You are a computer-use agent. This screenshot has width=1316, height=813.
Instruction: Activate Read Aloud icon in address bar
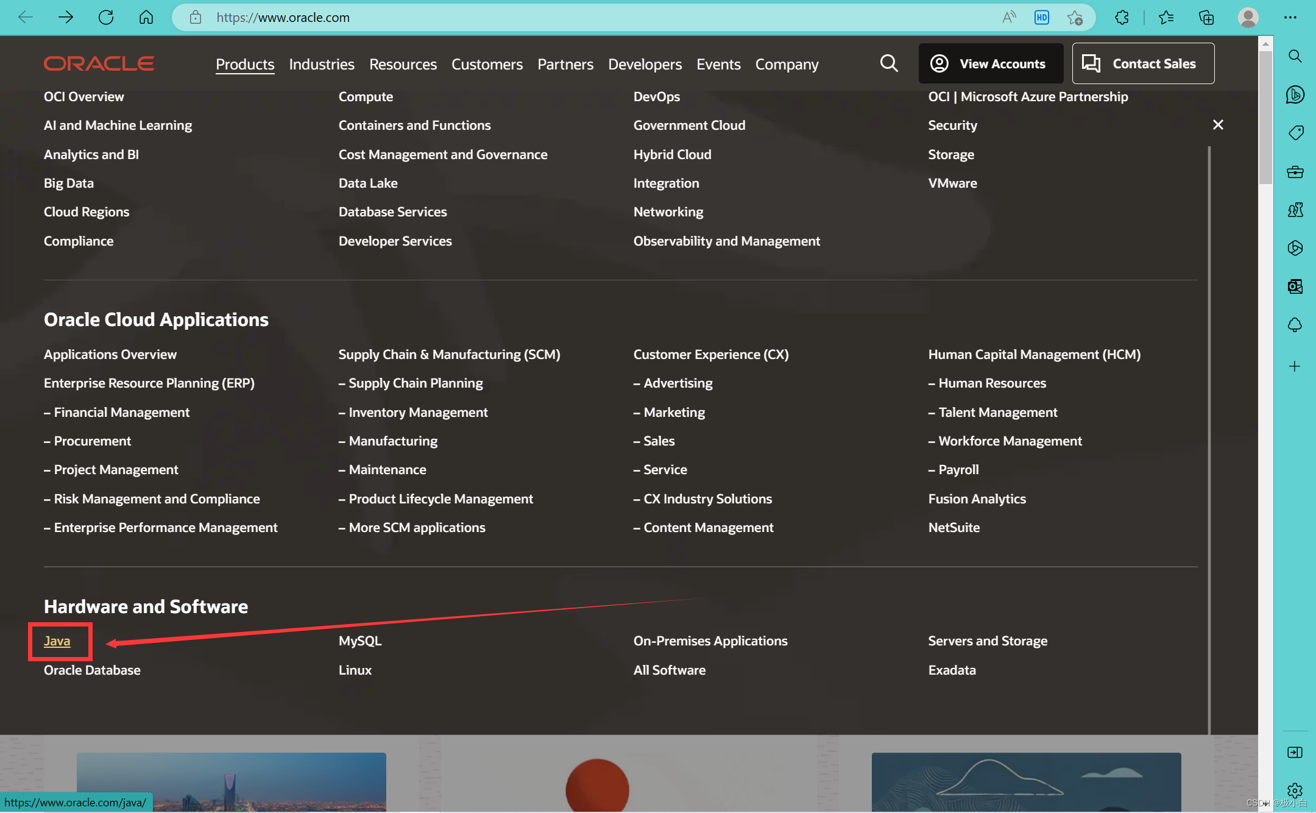(1009, 17)
